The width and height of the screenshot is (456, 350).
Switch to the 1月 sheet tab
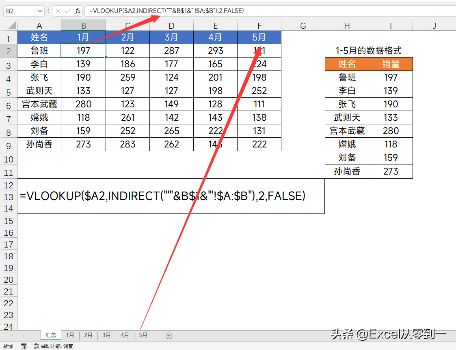coord(70,335)
